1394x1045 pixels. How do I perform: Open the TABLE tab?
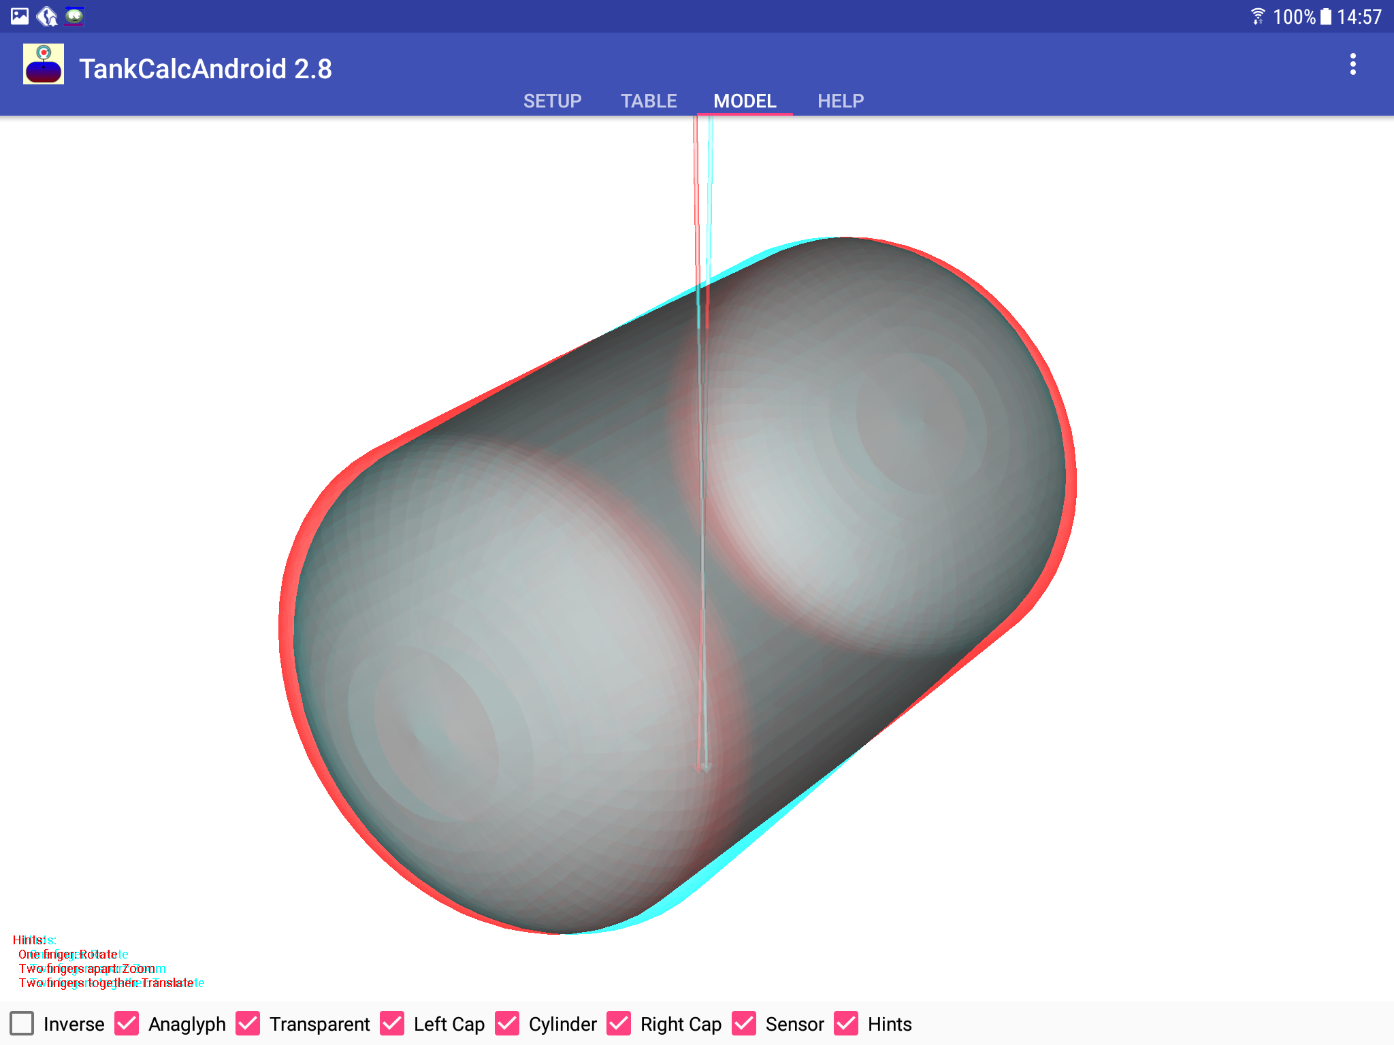click(x=648, y=101)
